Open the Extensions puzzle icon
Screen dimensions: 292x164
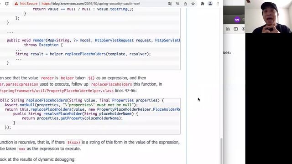point(203,4)
